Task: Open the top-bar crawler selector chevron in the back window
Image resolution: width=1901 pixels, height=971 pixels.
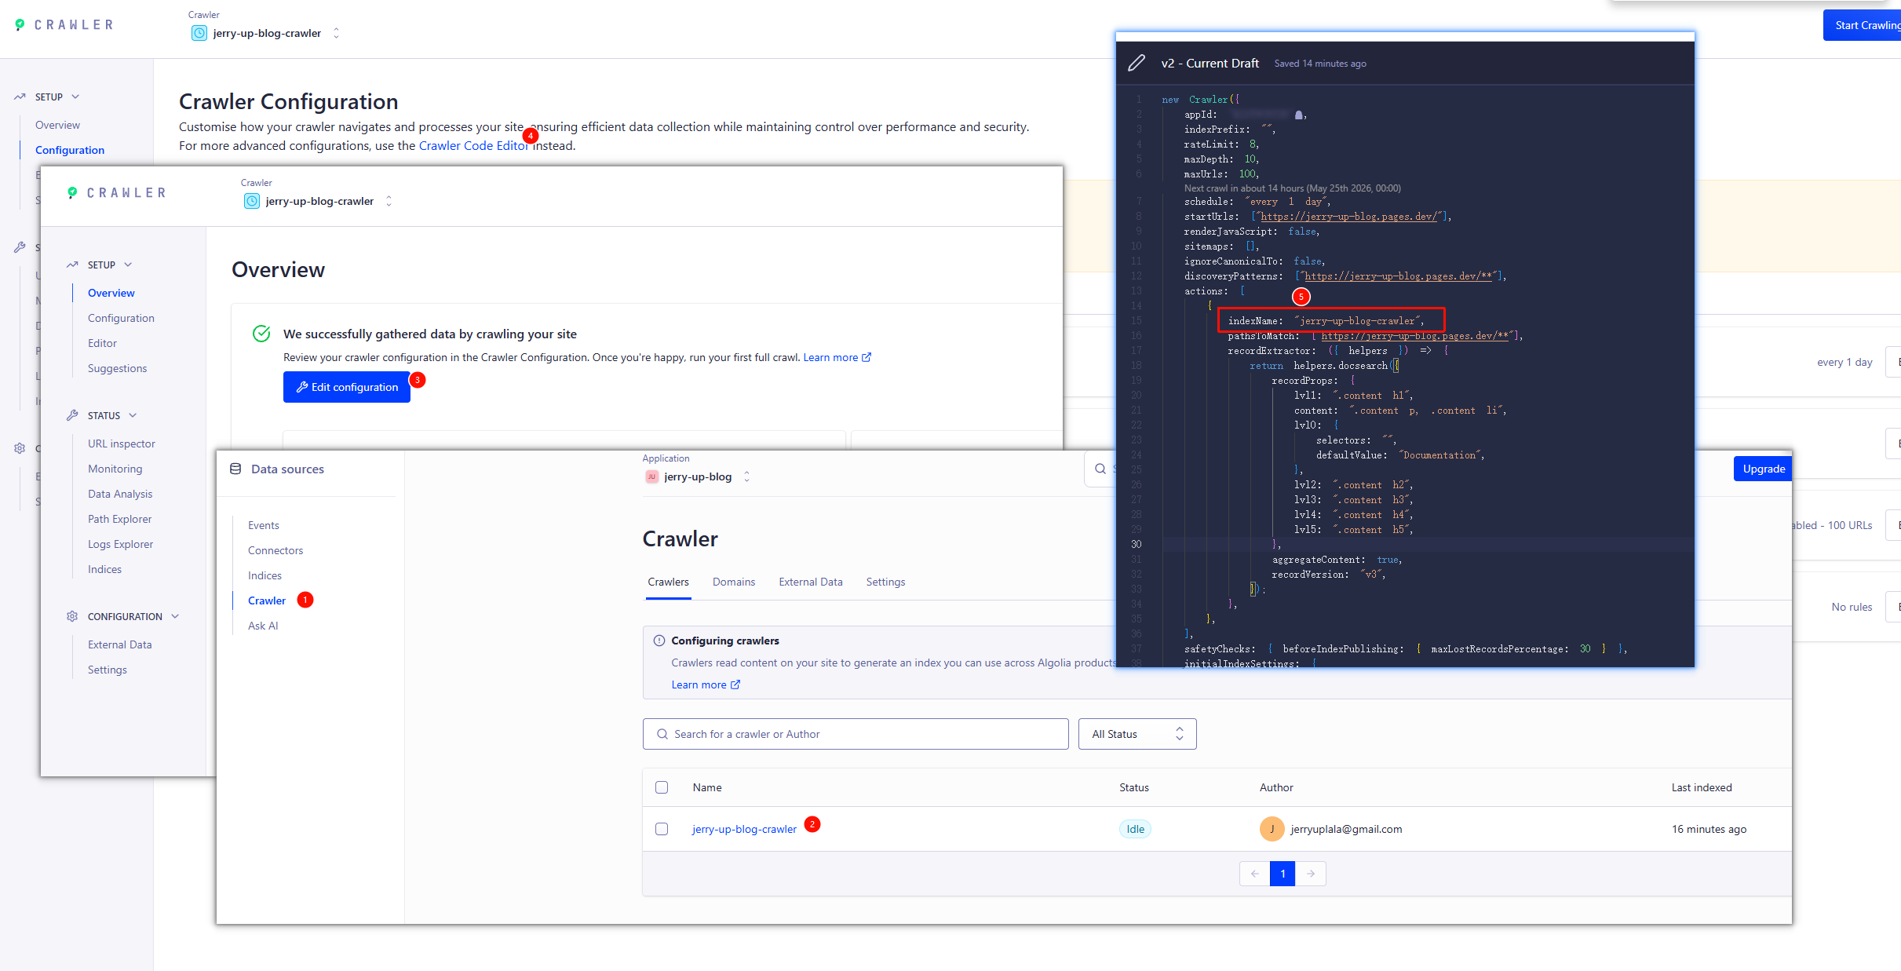Action: pyautogui.click(x=336, y=33)
